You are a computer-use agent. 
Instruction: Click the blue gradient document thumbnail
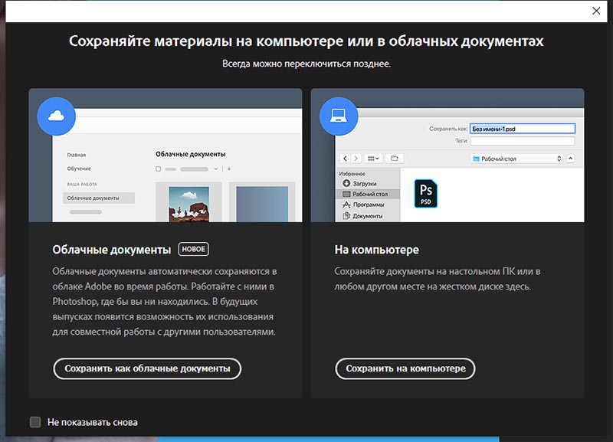tap(262, 204)
